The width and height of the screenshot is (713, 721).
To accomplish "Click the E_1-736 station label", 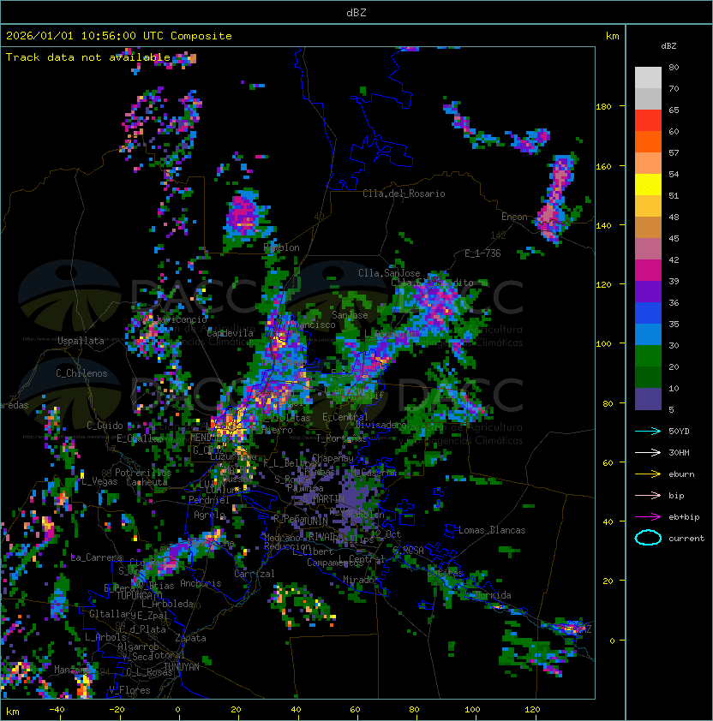I will pos(482,253).
